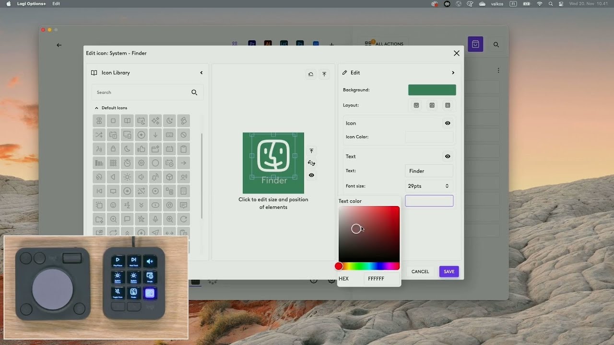This screenshot has width=614, height=345.
Task: Open Spotlight search in the menu bar
Action: tap(551, 4)
